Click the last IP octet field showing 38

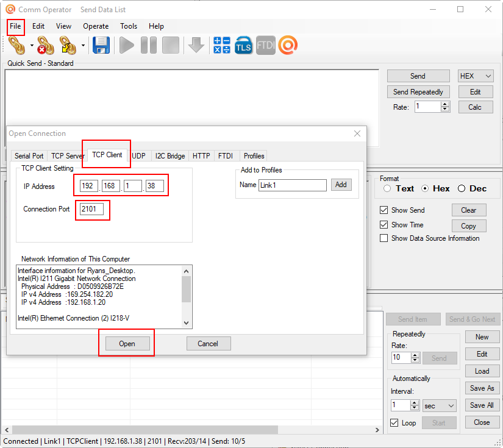pos(155,186)
